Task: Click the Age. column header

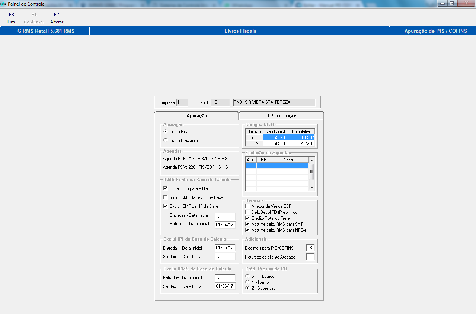Action: click(x=251, y=160)
